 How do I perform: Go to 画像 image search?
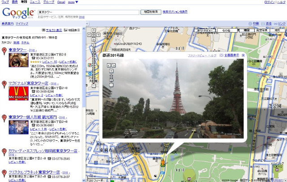pos(15,2)
